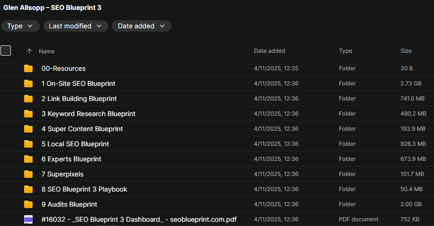Viewport: 434px width, 226px height.
Task: Open the 2 Link Building Blueprint folder
Action: (79, 99)
